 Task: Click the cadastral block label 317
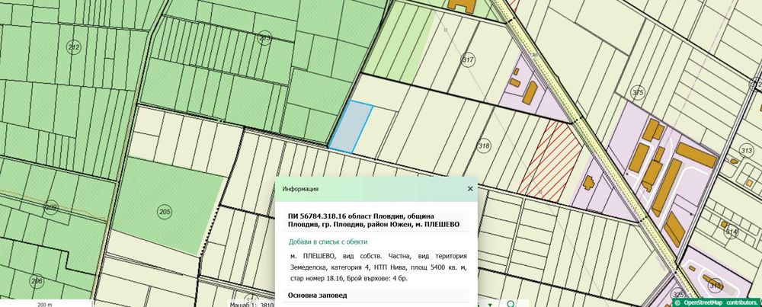click(468, 59)
